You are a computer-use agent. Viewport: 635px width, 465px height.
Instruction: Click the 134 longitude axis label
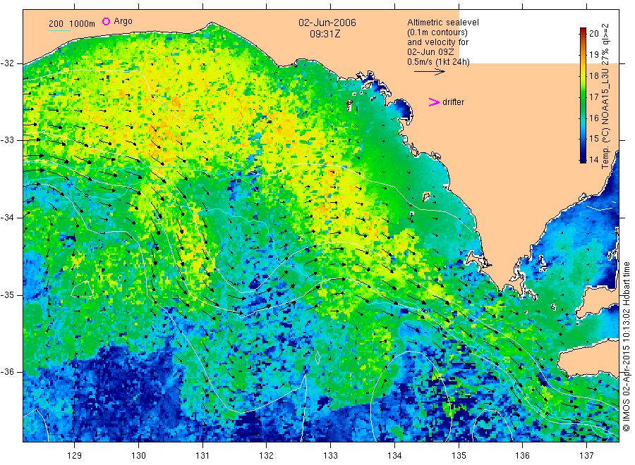394,456
